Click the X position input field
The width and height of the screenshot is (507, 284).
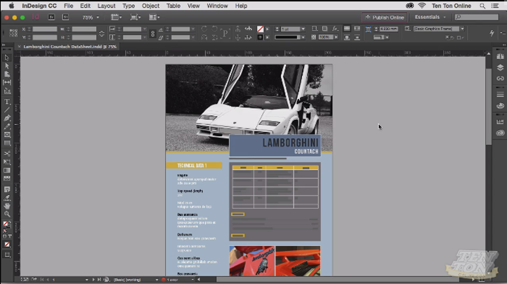45,29
